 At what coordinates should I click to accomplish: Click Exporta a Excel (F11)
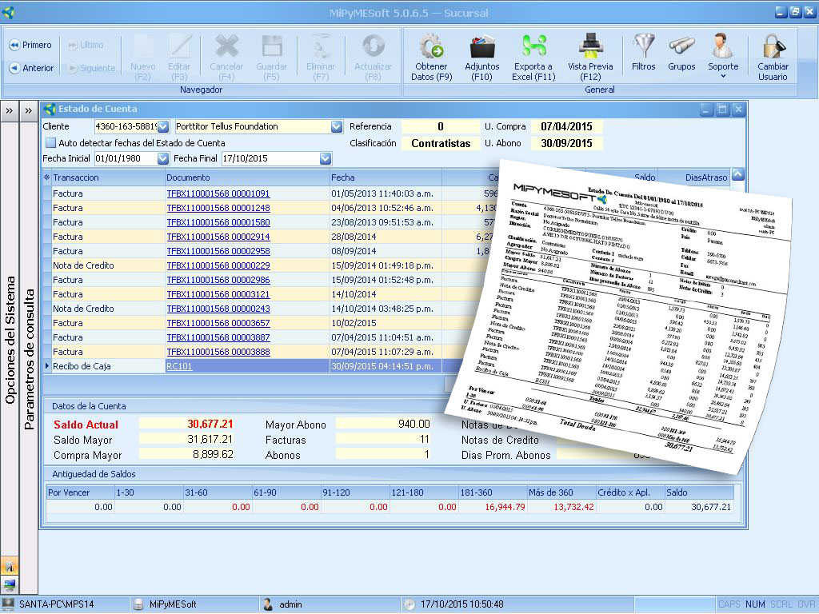click(x=533, y=58)
